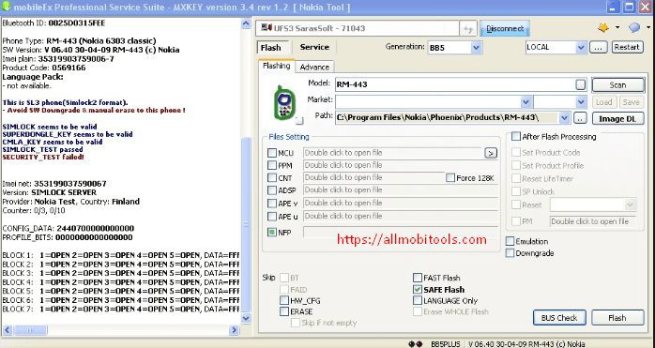This screenshot has width=655, height=348.
Task: Enable the ADSP file checkbox
Action: coord(272,190)
